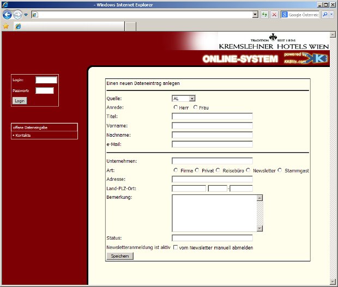
Task: Click the Kremslehner Hotels Wien logo
Action: coord(274,42)
